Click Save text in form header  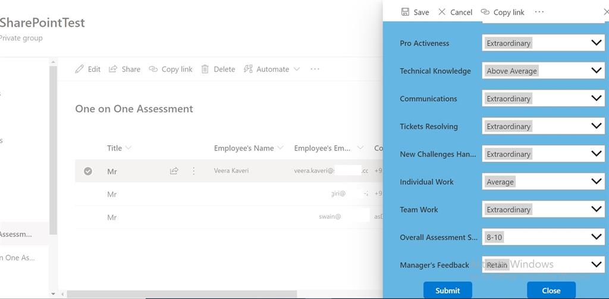[422, 12]
